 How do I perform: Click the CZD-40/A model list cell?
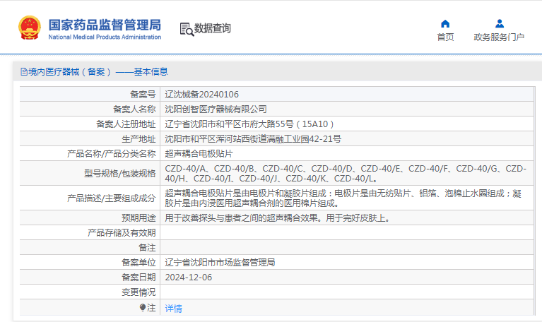pyautogui.click(x=346, y=174)
